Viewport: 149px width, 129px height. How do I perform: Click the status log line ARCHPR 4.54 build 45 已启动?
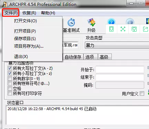pyautogui.click(x=52, y=109)
